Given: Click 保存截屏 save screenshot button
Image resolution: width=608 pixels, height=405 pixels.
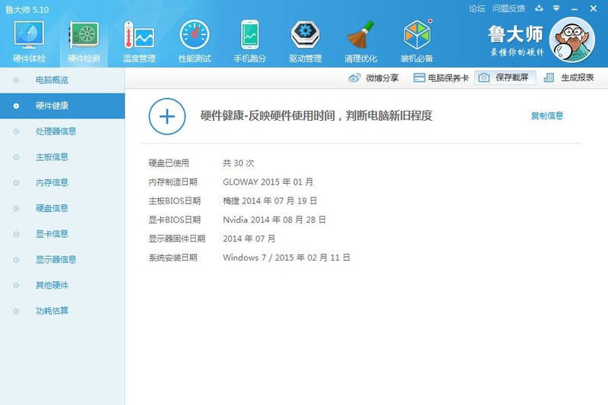Looking at the screenshot, I should coord(505,78).
